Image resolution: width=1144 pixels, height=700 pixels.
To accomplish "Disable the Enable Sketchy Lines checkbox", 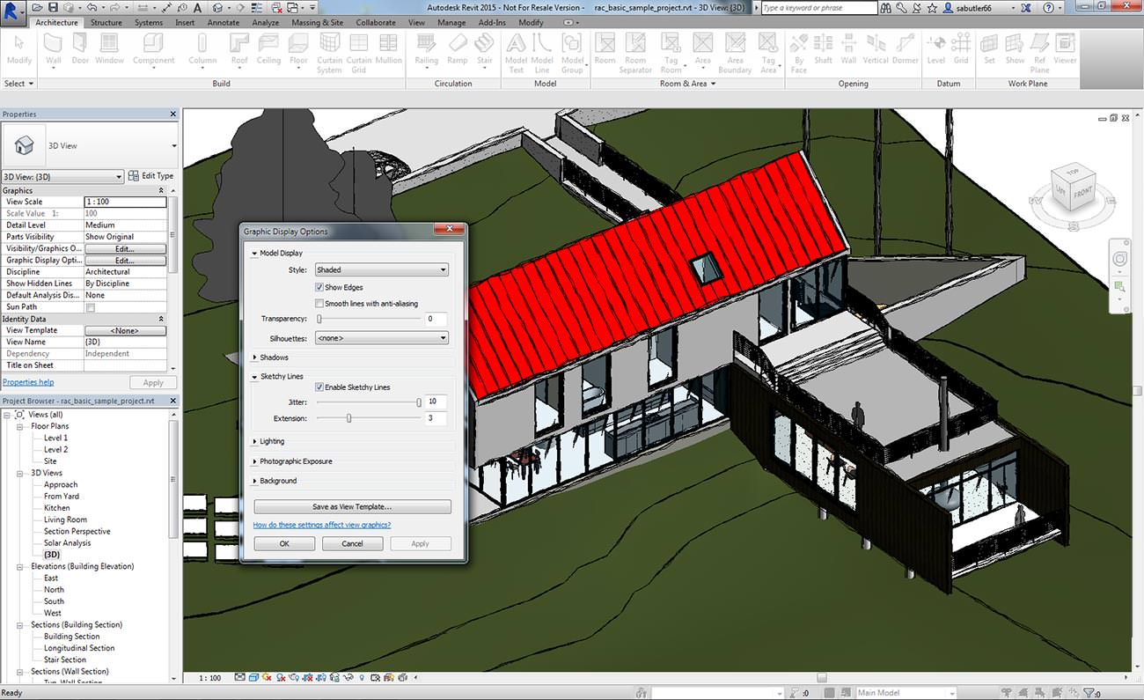I will tap(319, 387).
